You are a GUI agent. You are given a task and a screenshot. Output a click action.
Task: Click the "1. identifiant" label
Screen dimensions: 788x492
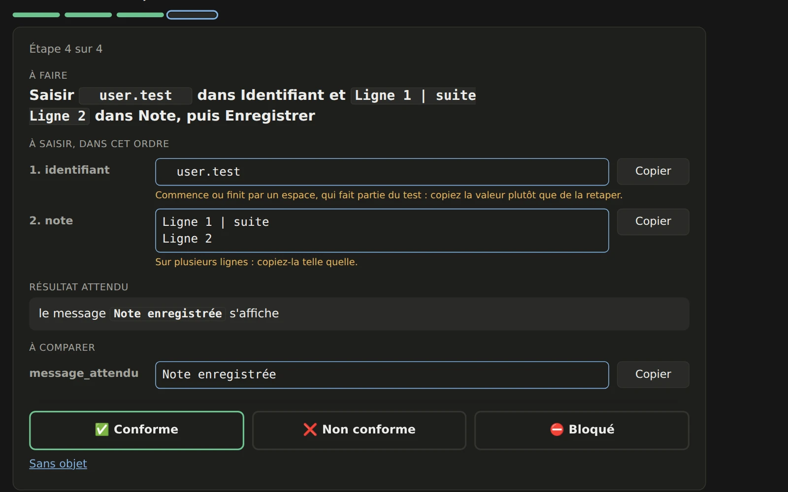click(69, 170)
